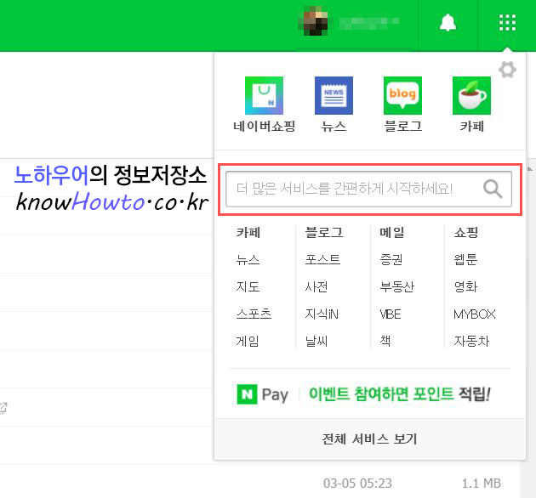Open the 카페 coffee cup icon
Screen dimensions: 536x498
pos(471,96)
